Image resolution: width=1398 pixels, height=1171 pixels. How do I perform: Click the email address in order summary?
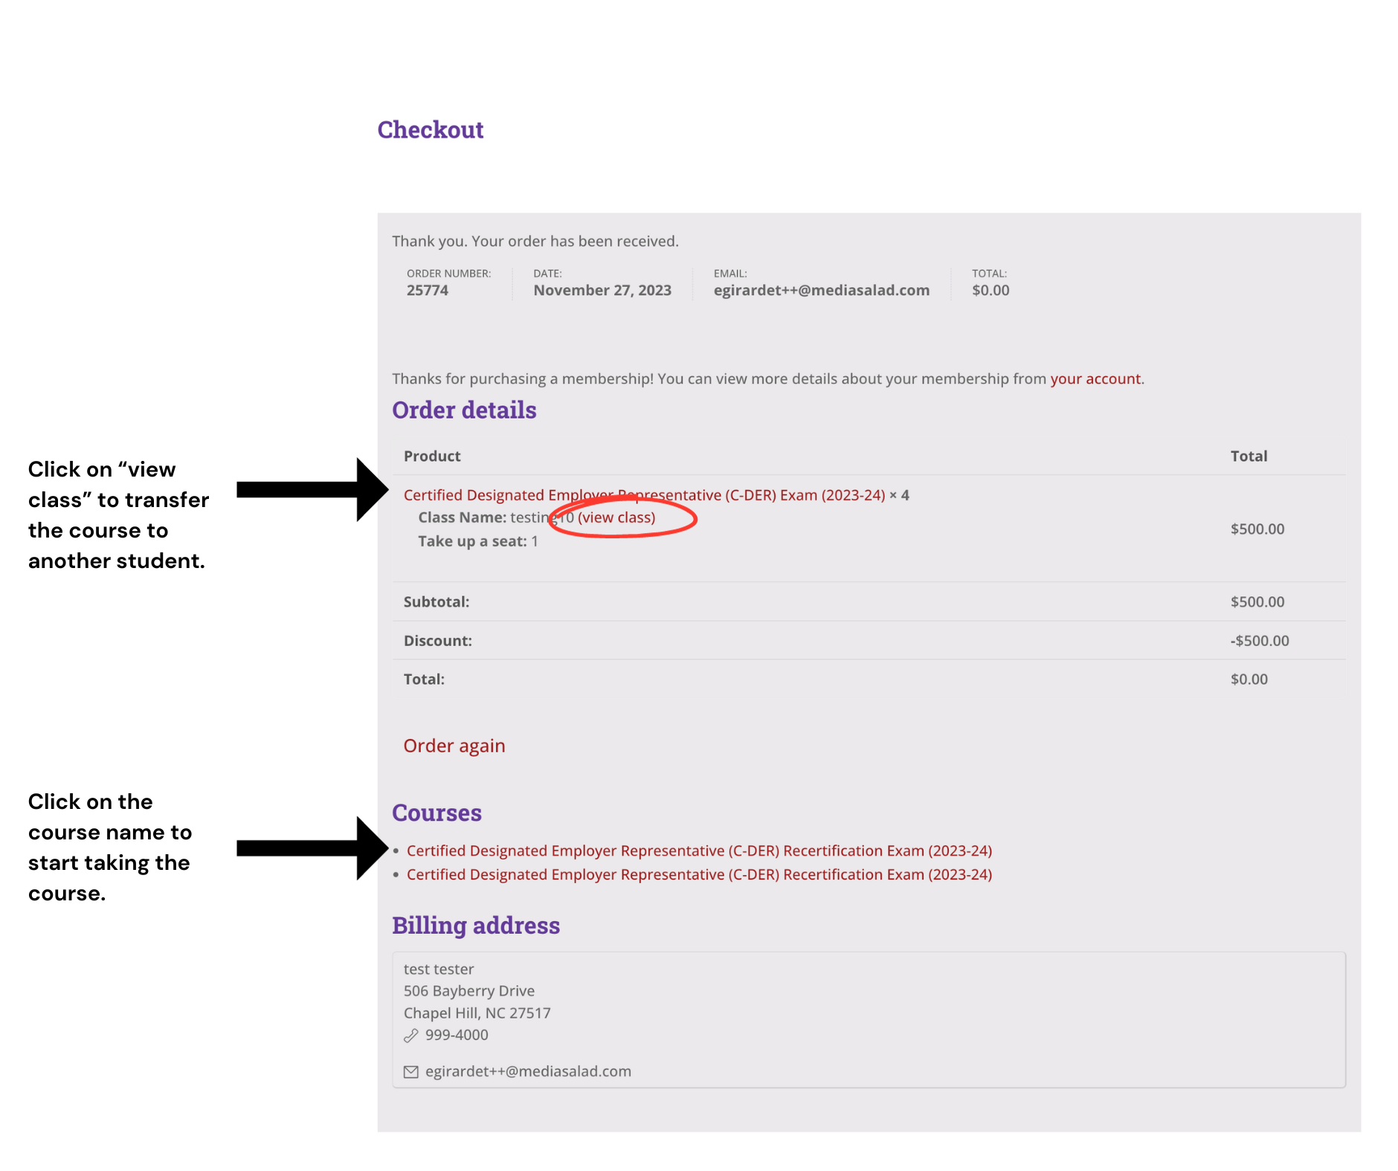pos(821,291)
